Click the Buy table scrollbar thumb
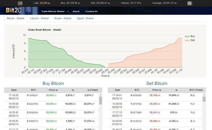The image size is (212, 130). (101, 101)
